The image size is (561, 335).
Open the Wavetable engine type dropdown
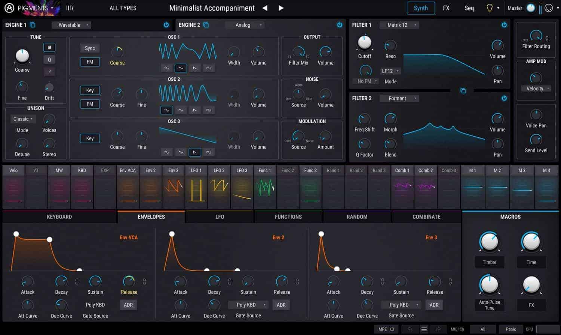point(71,25)
